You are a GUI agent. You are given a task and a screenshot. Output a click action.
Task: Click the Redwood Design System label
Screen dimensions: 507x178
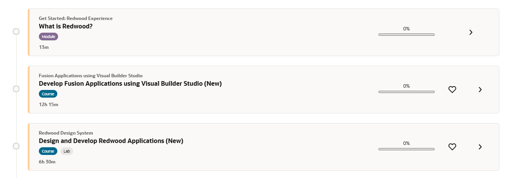(x=66, y=133)
